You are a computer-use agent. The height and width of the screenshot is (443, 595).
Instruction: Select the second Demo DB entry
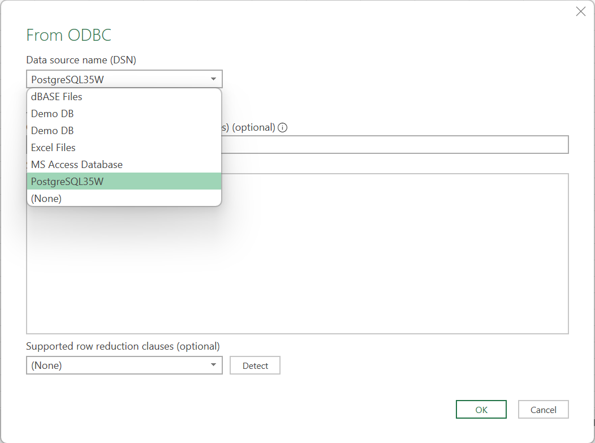(52, 130)
